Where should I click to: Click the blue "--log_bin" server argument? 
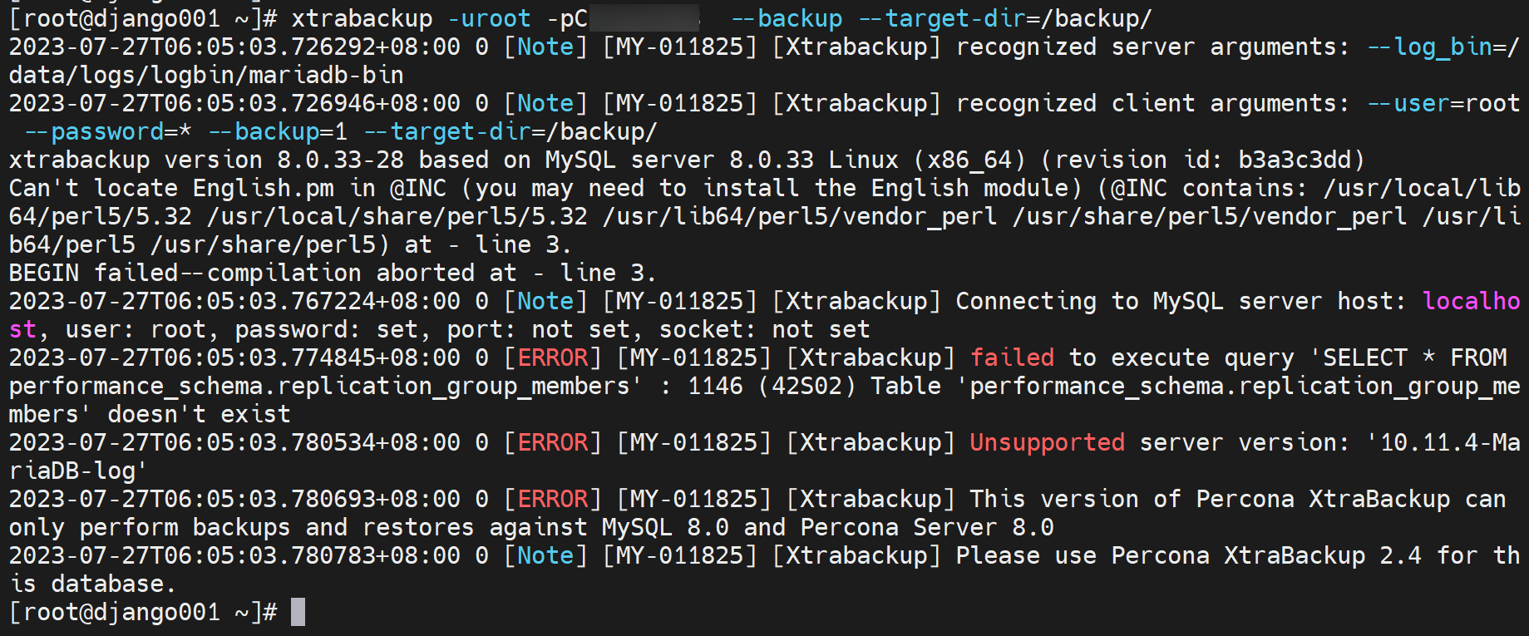1430,47
